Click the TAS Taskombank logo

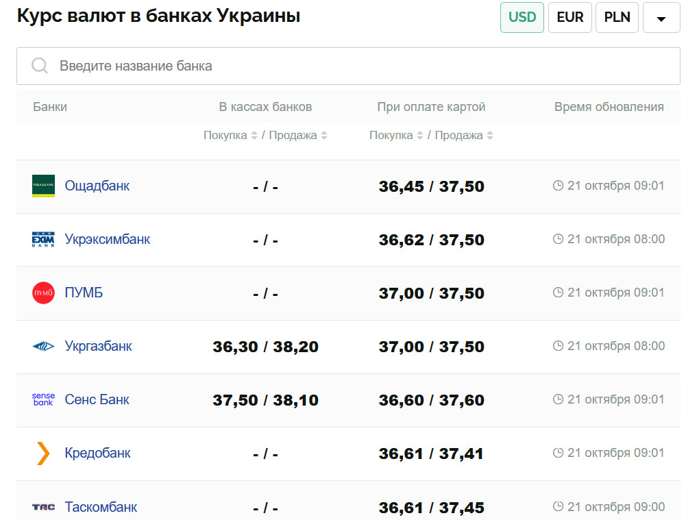[43, 507]
